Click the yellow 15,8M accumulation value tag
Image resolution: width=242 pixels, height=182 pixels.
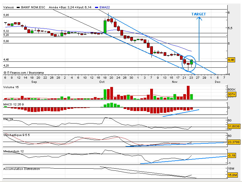(x=232, y=175)
